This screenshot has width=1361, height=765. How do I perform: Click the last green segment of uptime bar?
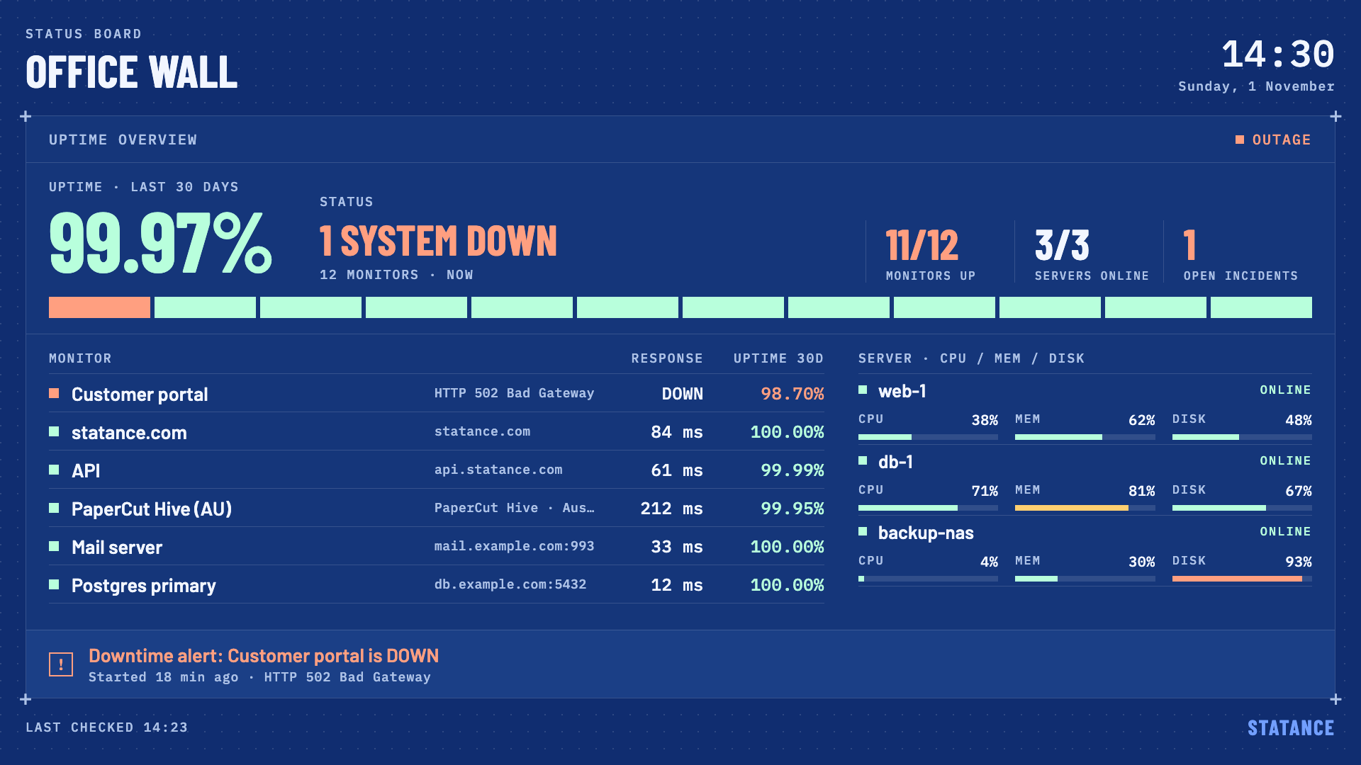(x=1261, y=307)
